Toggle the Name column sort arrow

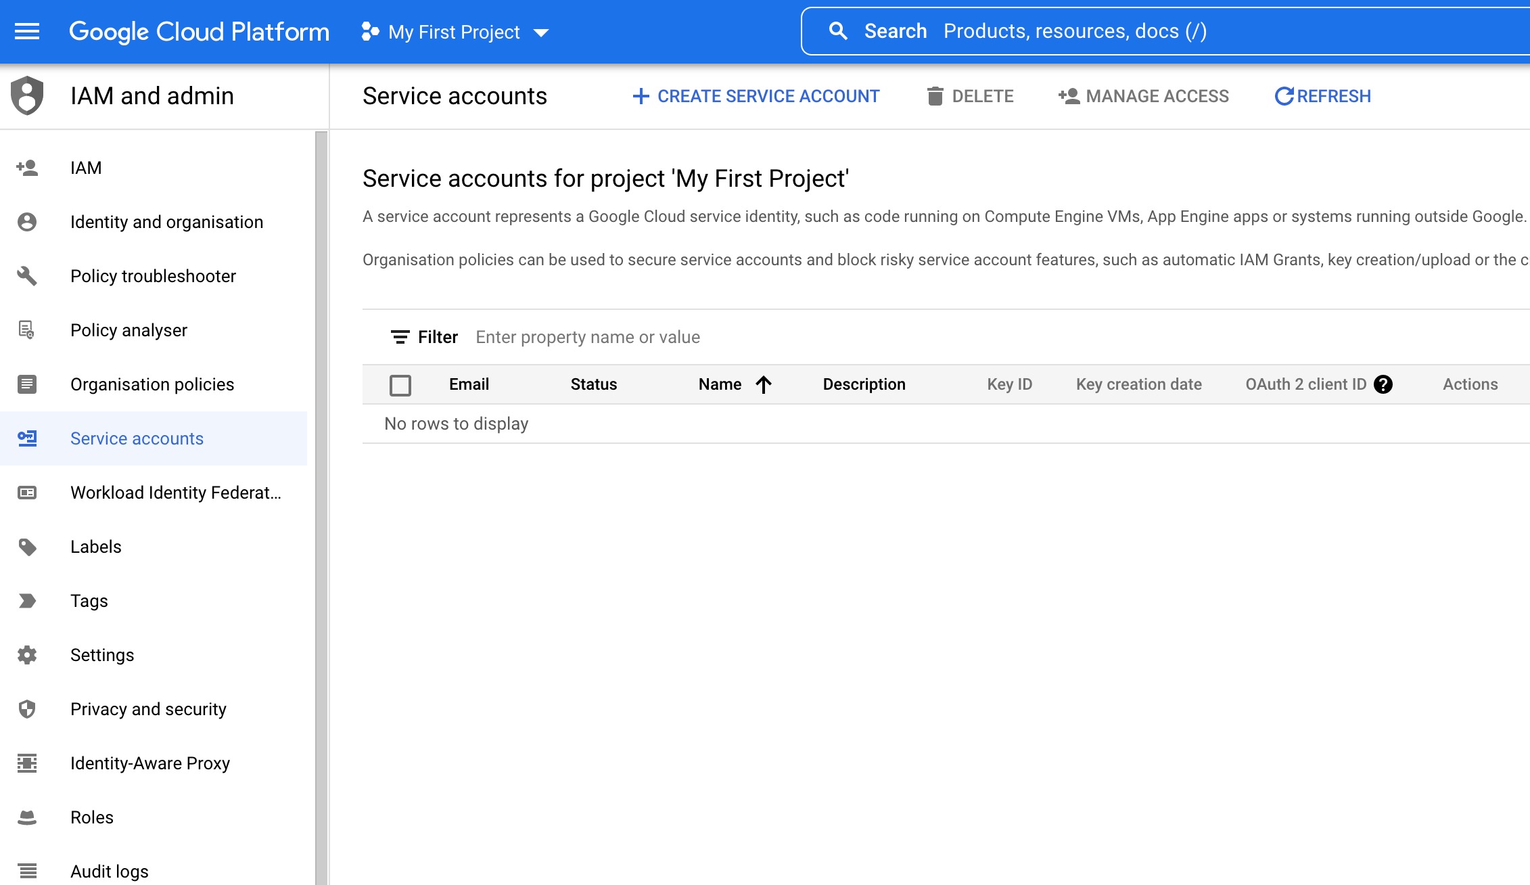pos(764,384)
